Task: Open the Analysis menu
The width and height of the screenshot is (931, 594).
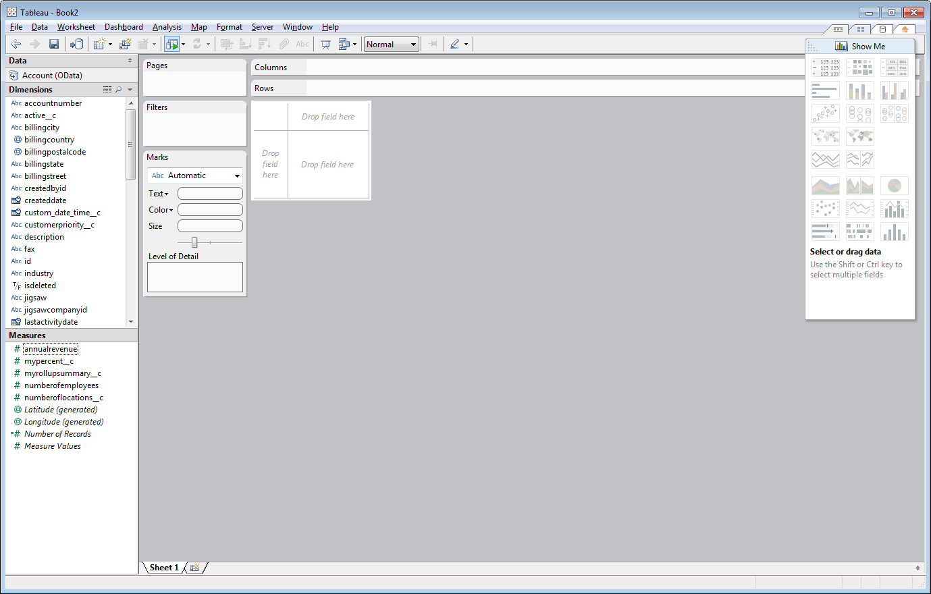Action: click(167, 27)
